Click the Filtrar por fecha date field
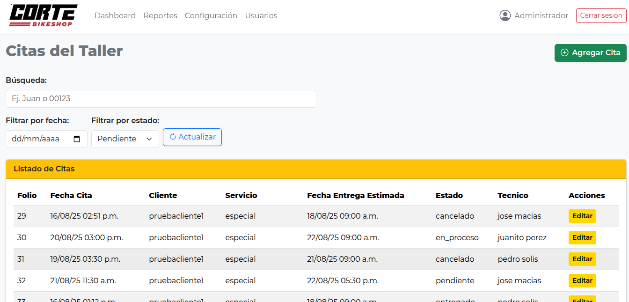Image resolution: width=629 pixels, height=302 pixels. point(40,139)
